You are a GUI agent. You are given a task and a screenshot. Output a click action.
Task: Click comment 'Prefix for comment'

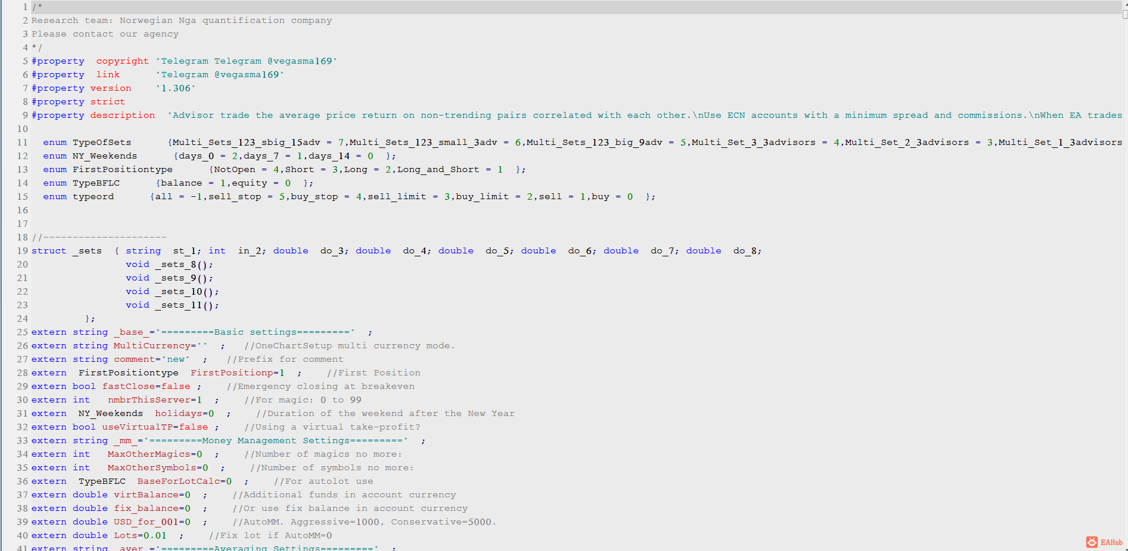pyautogui.click(x=285, y=359)
